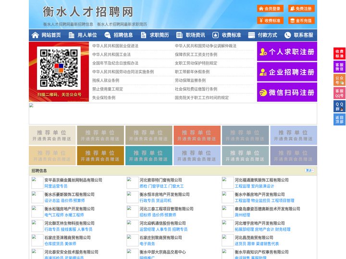This screenshot has width=346, height=259.
Task: Click the 会员登录 button
Action: point(270,9)
